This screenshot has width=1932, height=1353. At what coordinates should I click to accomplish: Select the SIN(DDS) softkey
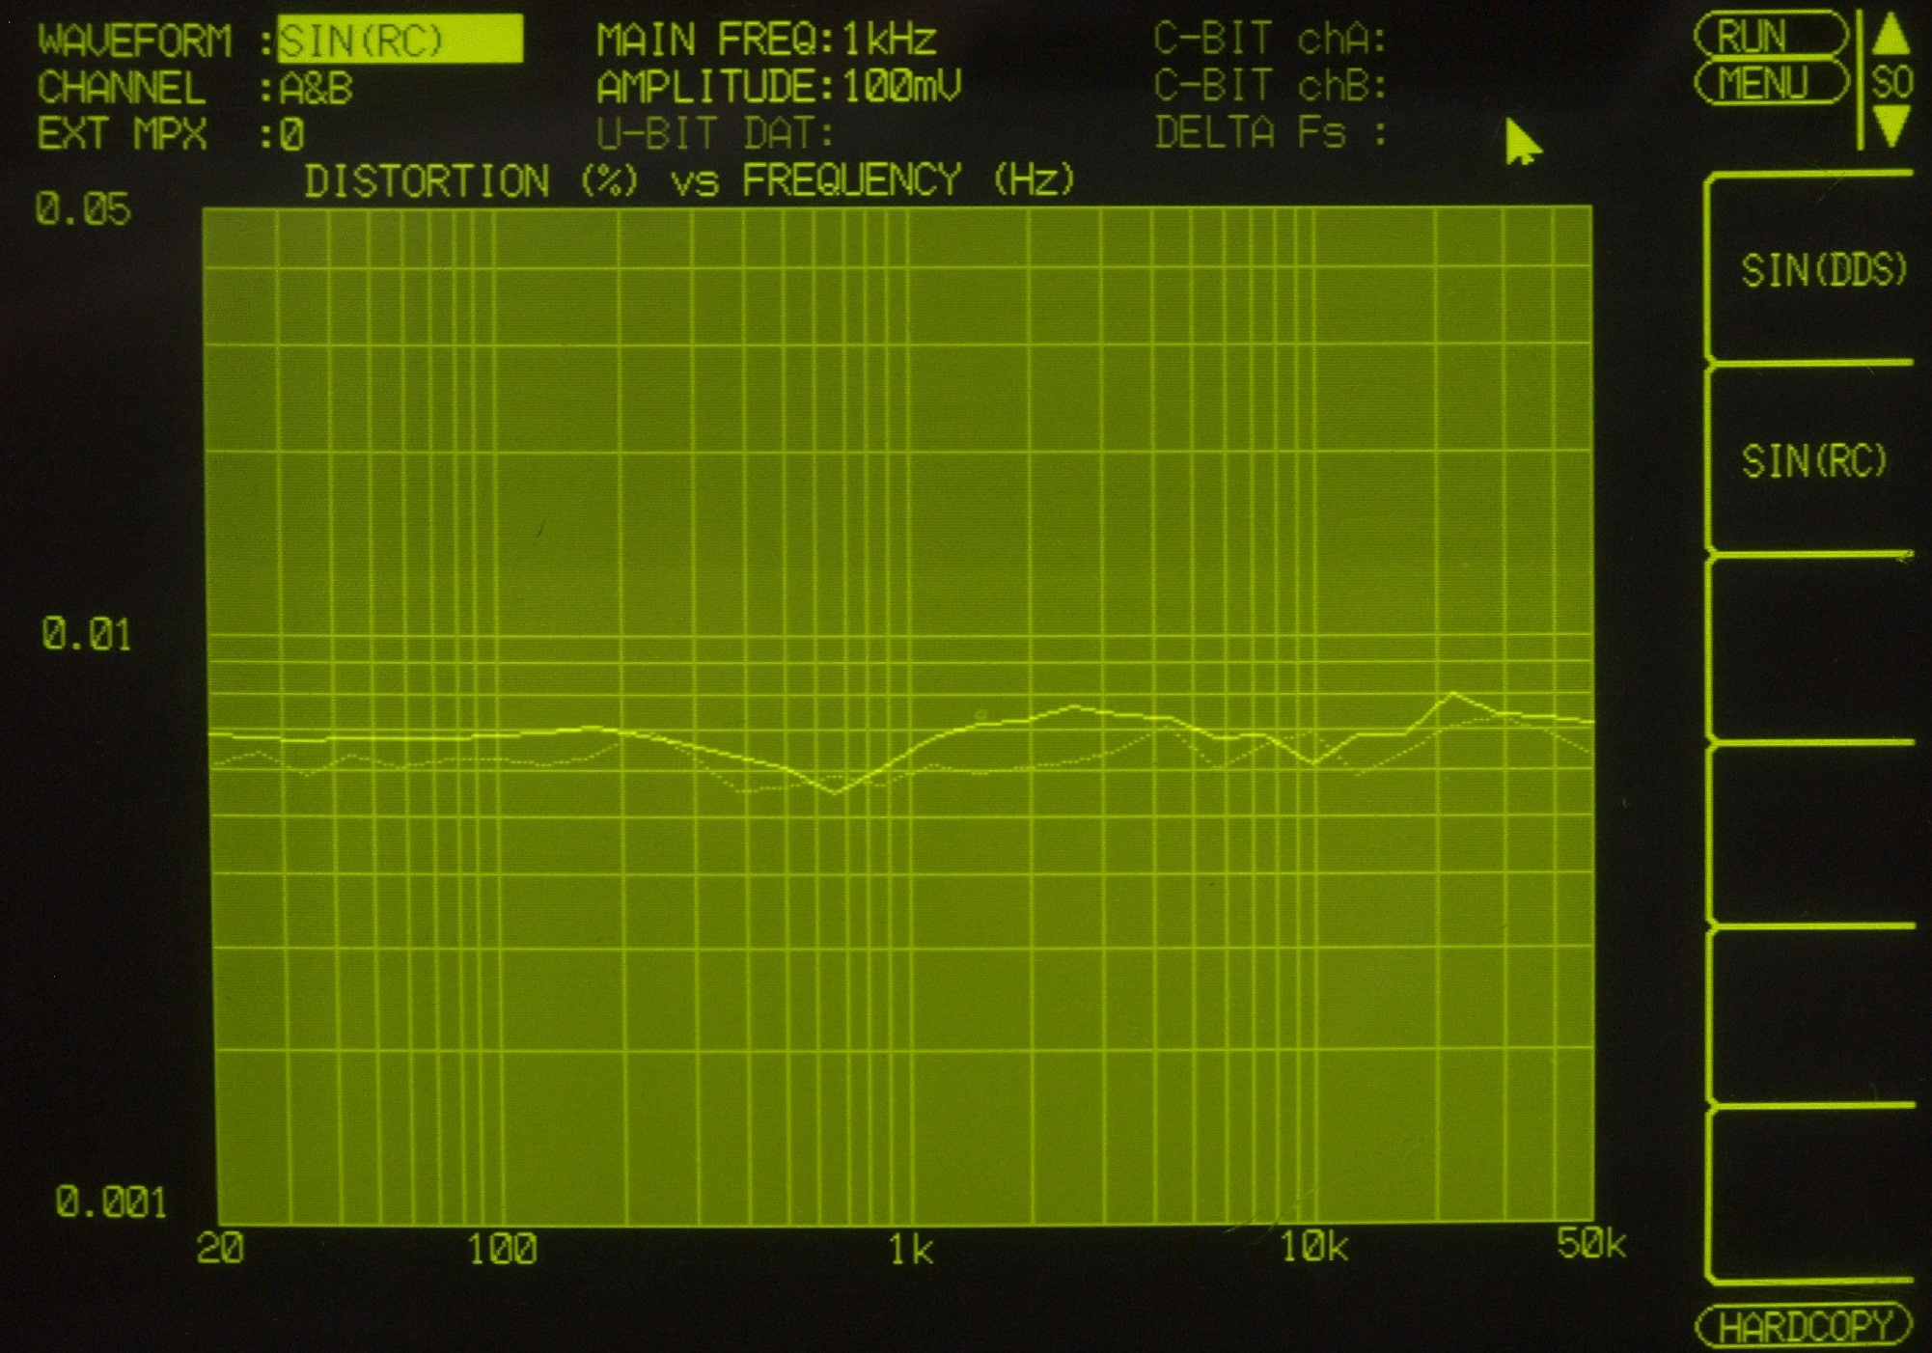coord(1822,270)
